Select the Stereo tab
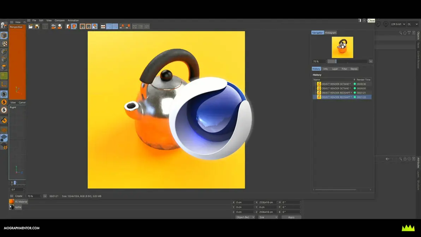Screen dimensions: 421x237 [354, 69]
